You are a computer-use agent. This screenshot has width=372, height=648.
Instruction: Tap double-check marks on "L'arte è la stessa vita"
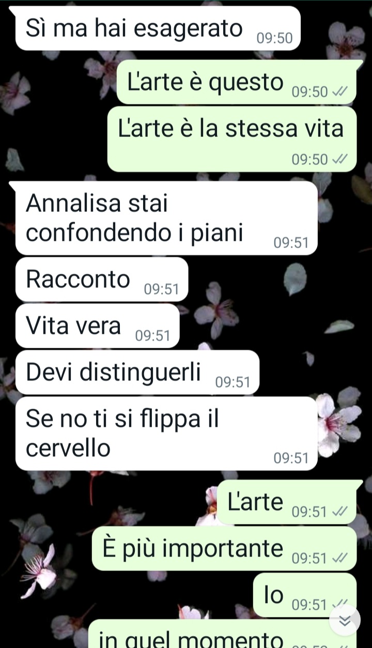pyautogui.click(x=340, y=159)
